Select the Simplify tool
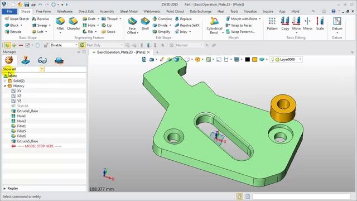The width and height of the screenshot is (357, 201). coord(161,32)
